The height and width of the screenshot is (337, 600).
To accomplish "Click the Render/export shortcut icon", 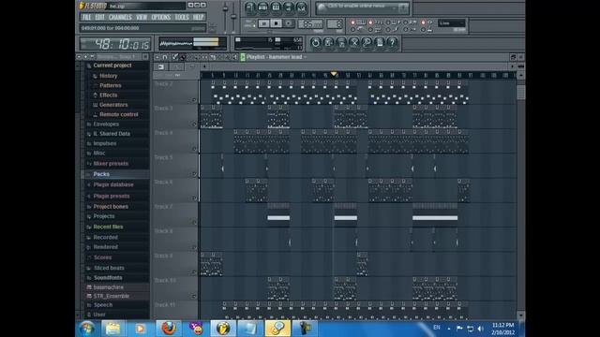I will tap(341, 42).
